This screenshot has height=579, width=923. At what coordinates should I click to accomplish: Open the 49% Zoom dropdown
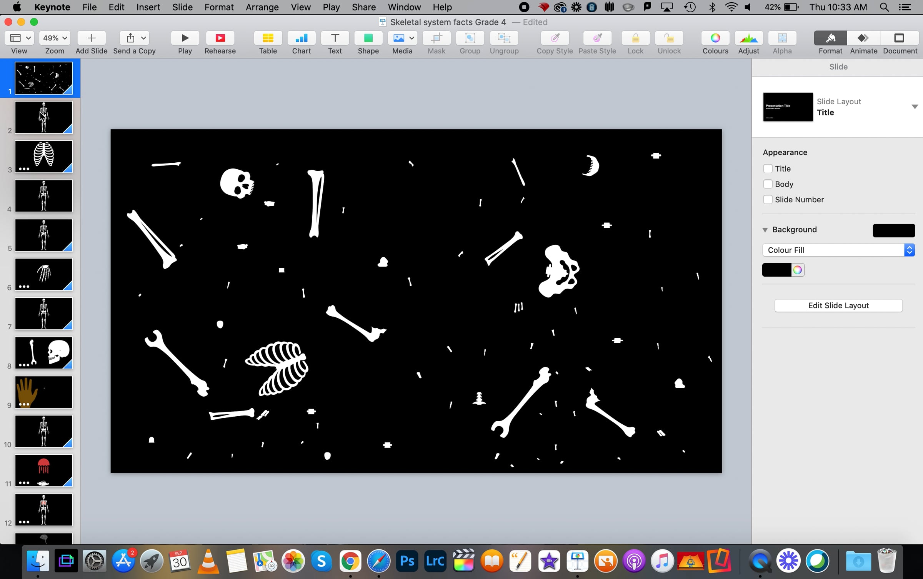pos(55,38)
